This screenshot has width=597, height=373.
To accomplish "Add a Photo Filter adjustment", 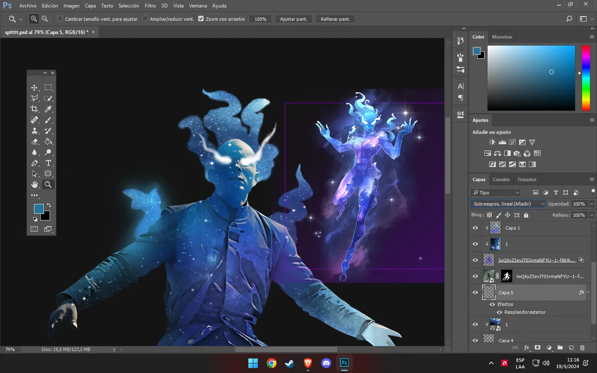I will tap(517, 153).
